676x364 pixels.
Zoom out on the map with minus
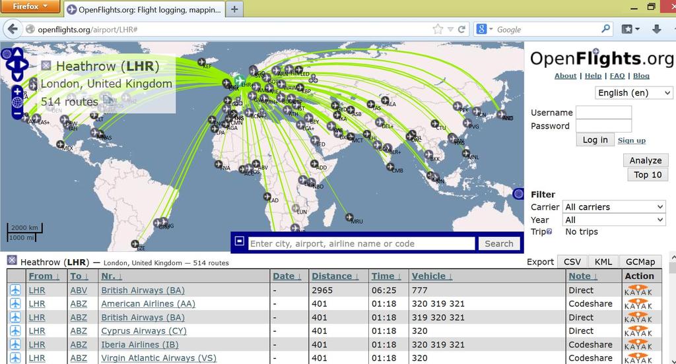(x=17, y=113)
